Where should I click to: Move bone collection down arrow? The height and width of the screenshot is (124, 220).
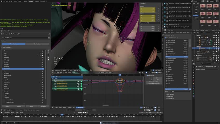pos(49,60)
